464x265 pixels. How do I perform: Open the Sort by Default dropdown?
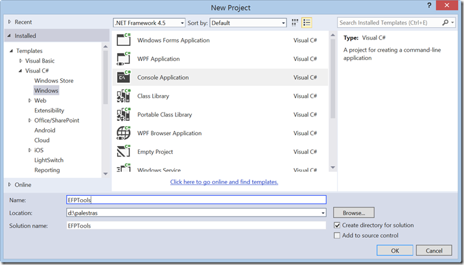pyautogui.click(x=248, y=23)
